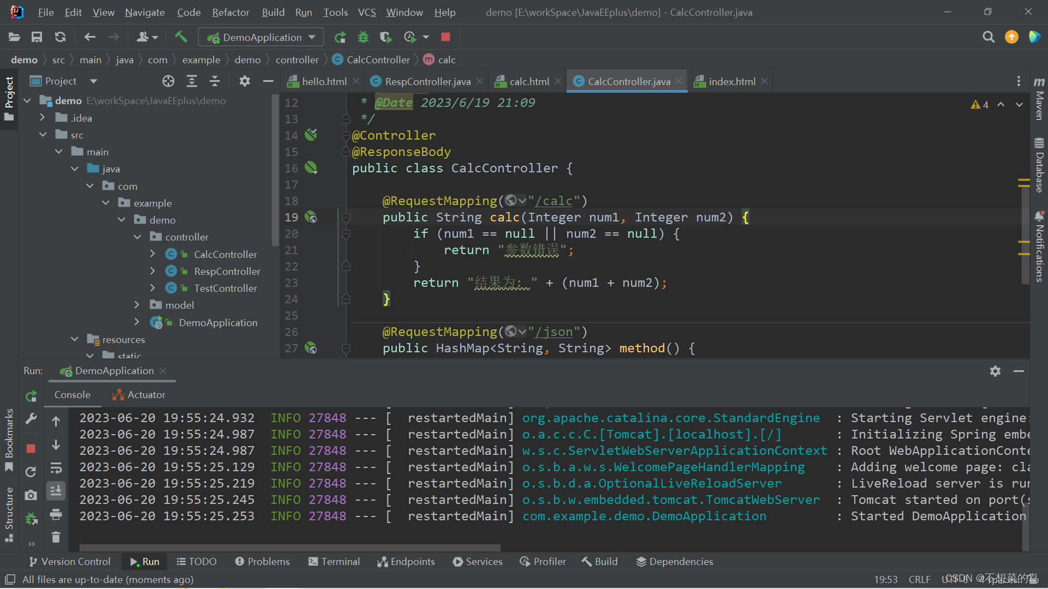The height and width of the screenshot is (589, 1048).
Task: Click the Rerun DemoApplication icon in Run panel
Action: pyautogui.click(x=31, y=396)
